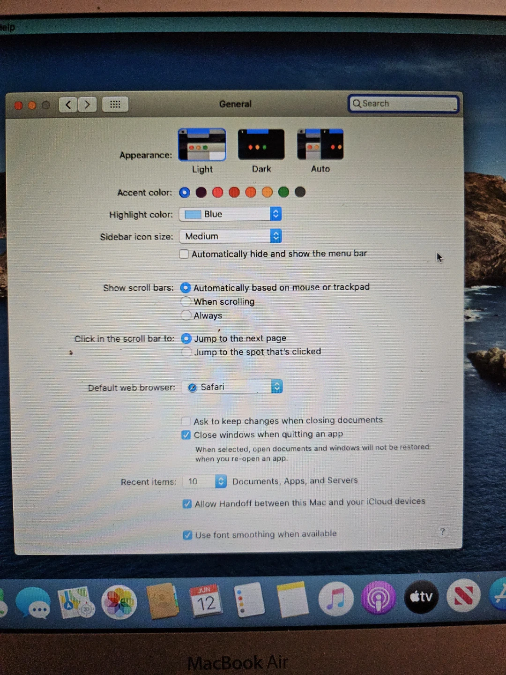The width and height of the screenshot is (506, 675).
Task: Open Calendar from the Dock
Action: coord(206,601)
